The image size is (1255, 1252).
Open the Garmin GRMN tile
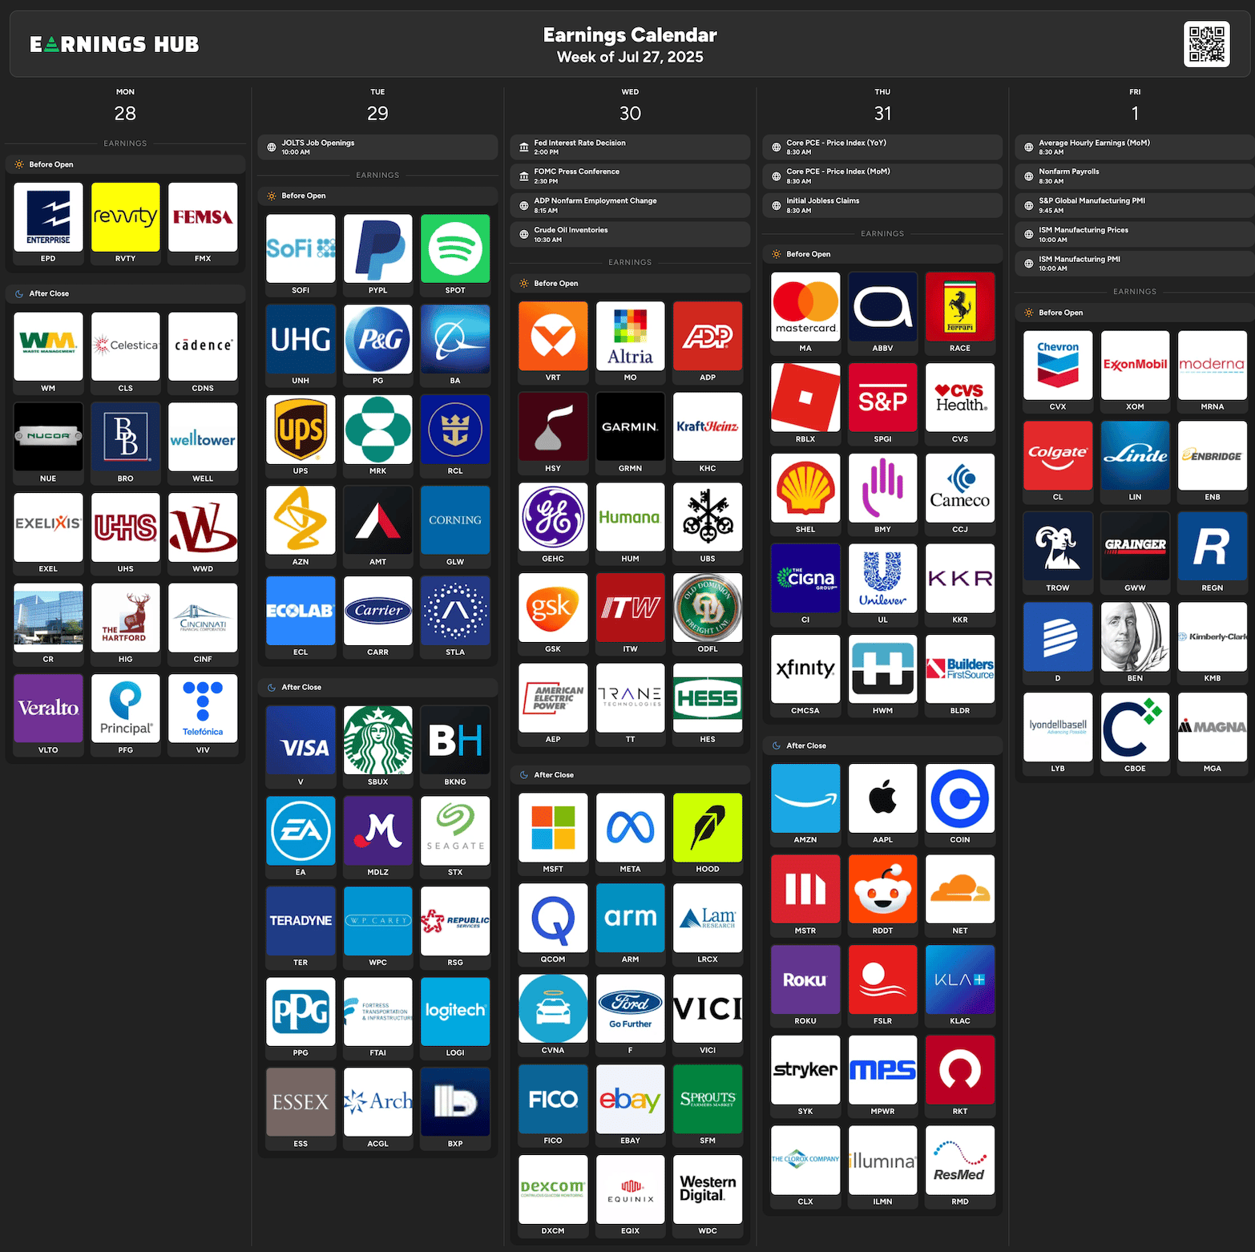[x=630, y=433]
